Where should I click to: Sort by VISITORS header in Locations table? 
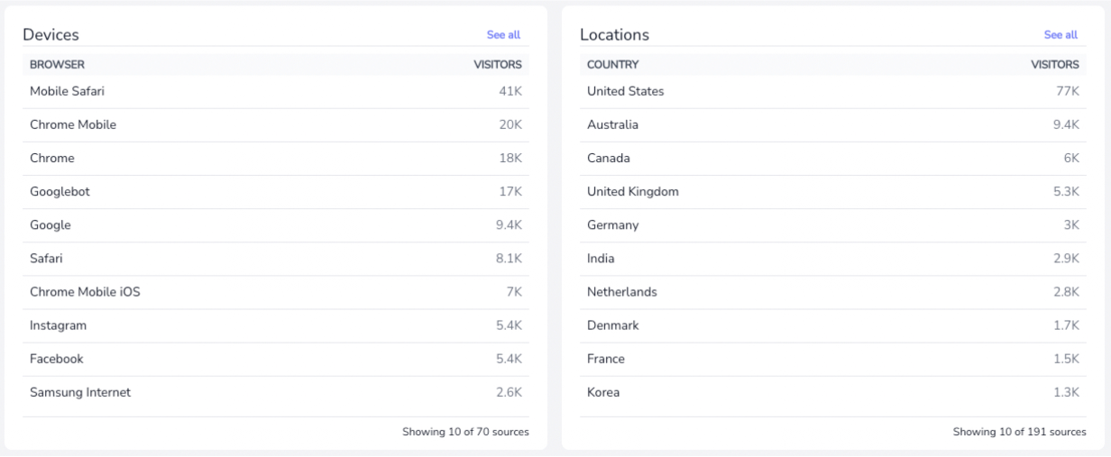point(1055,65)
